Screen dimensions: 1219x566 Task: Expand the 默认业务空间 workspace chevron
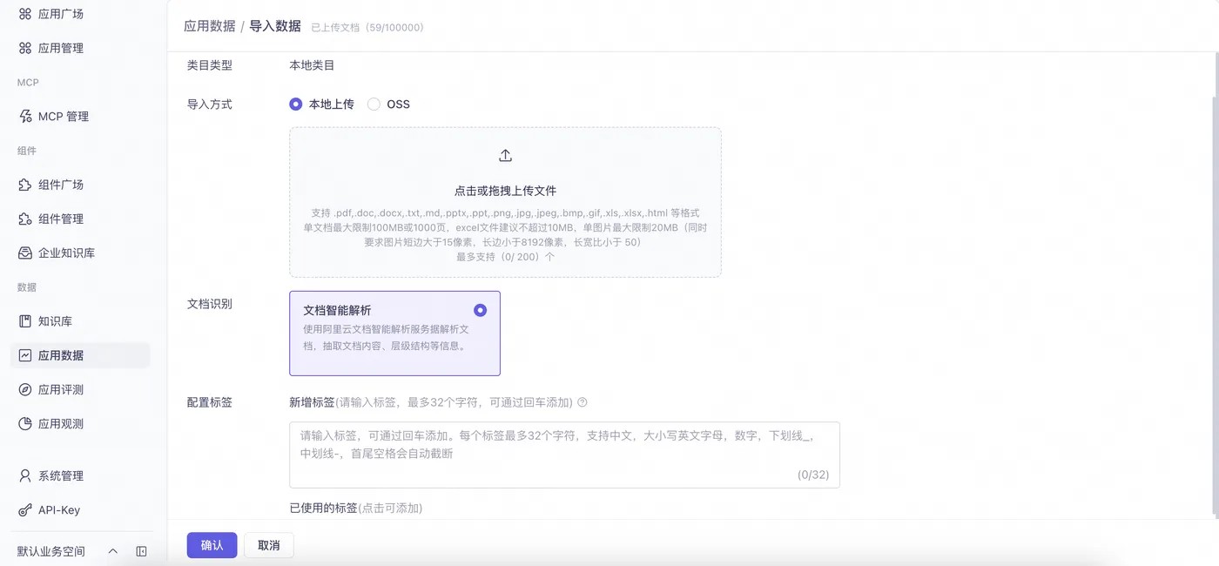(x=112, y=551)
